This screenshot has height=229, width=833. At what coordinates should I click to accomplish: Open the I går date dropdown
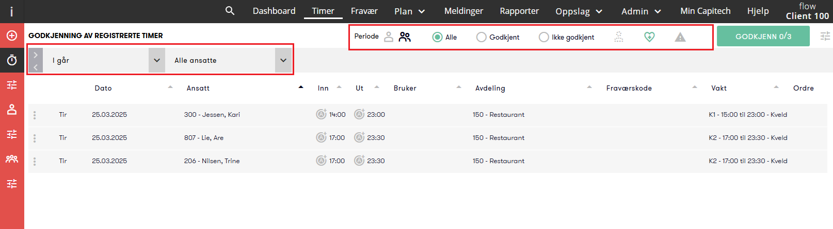(156, 60)
